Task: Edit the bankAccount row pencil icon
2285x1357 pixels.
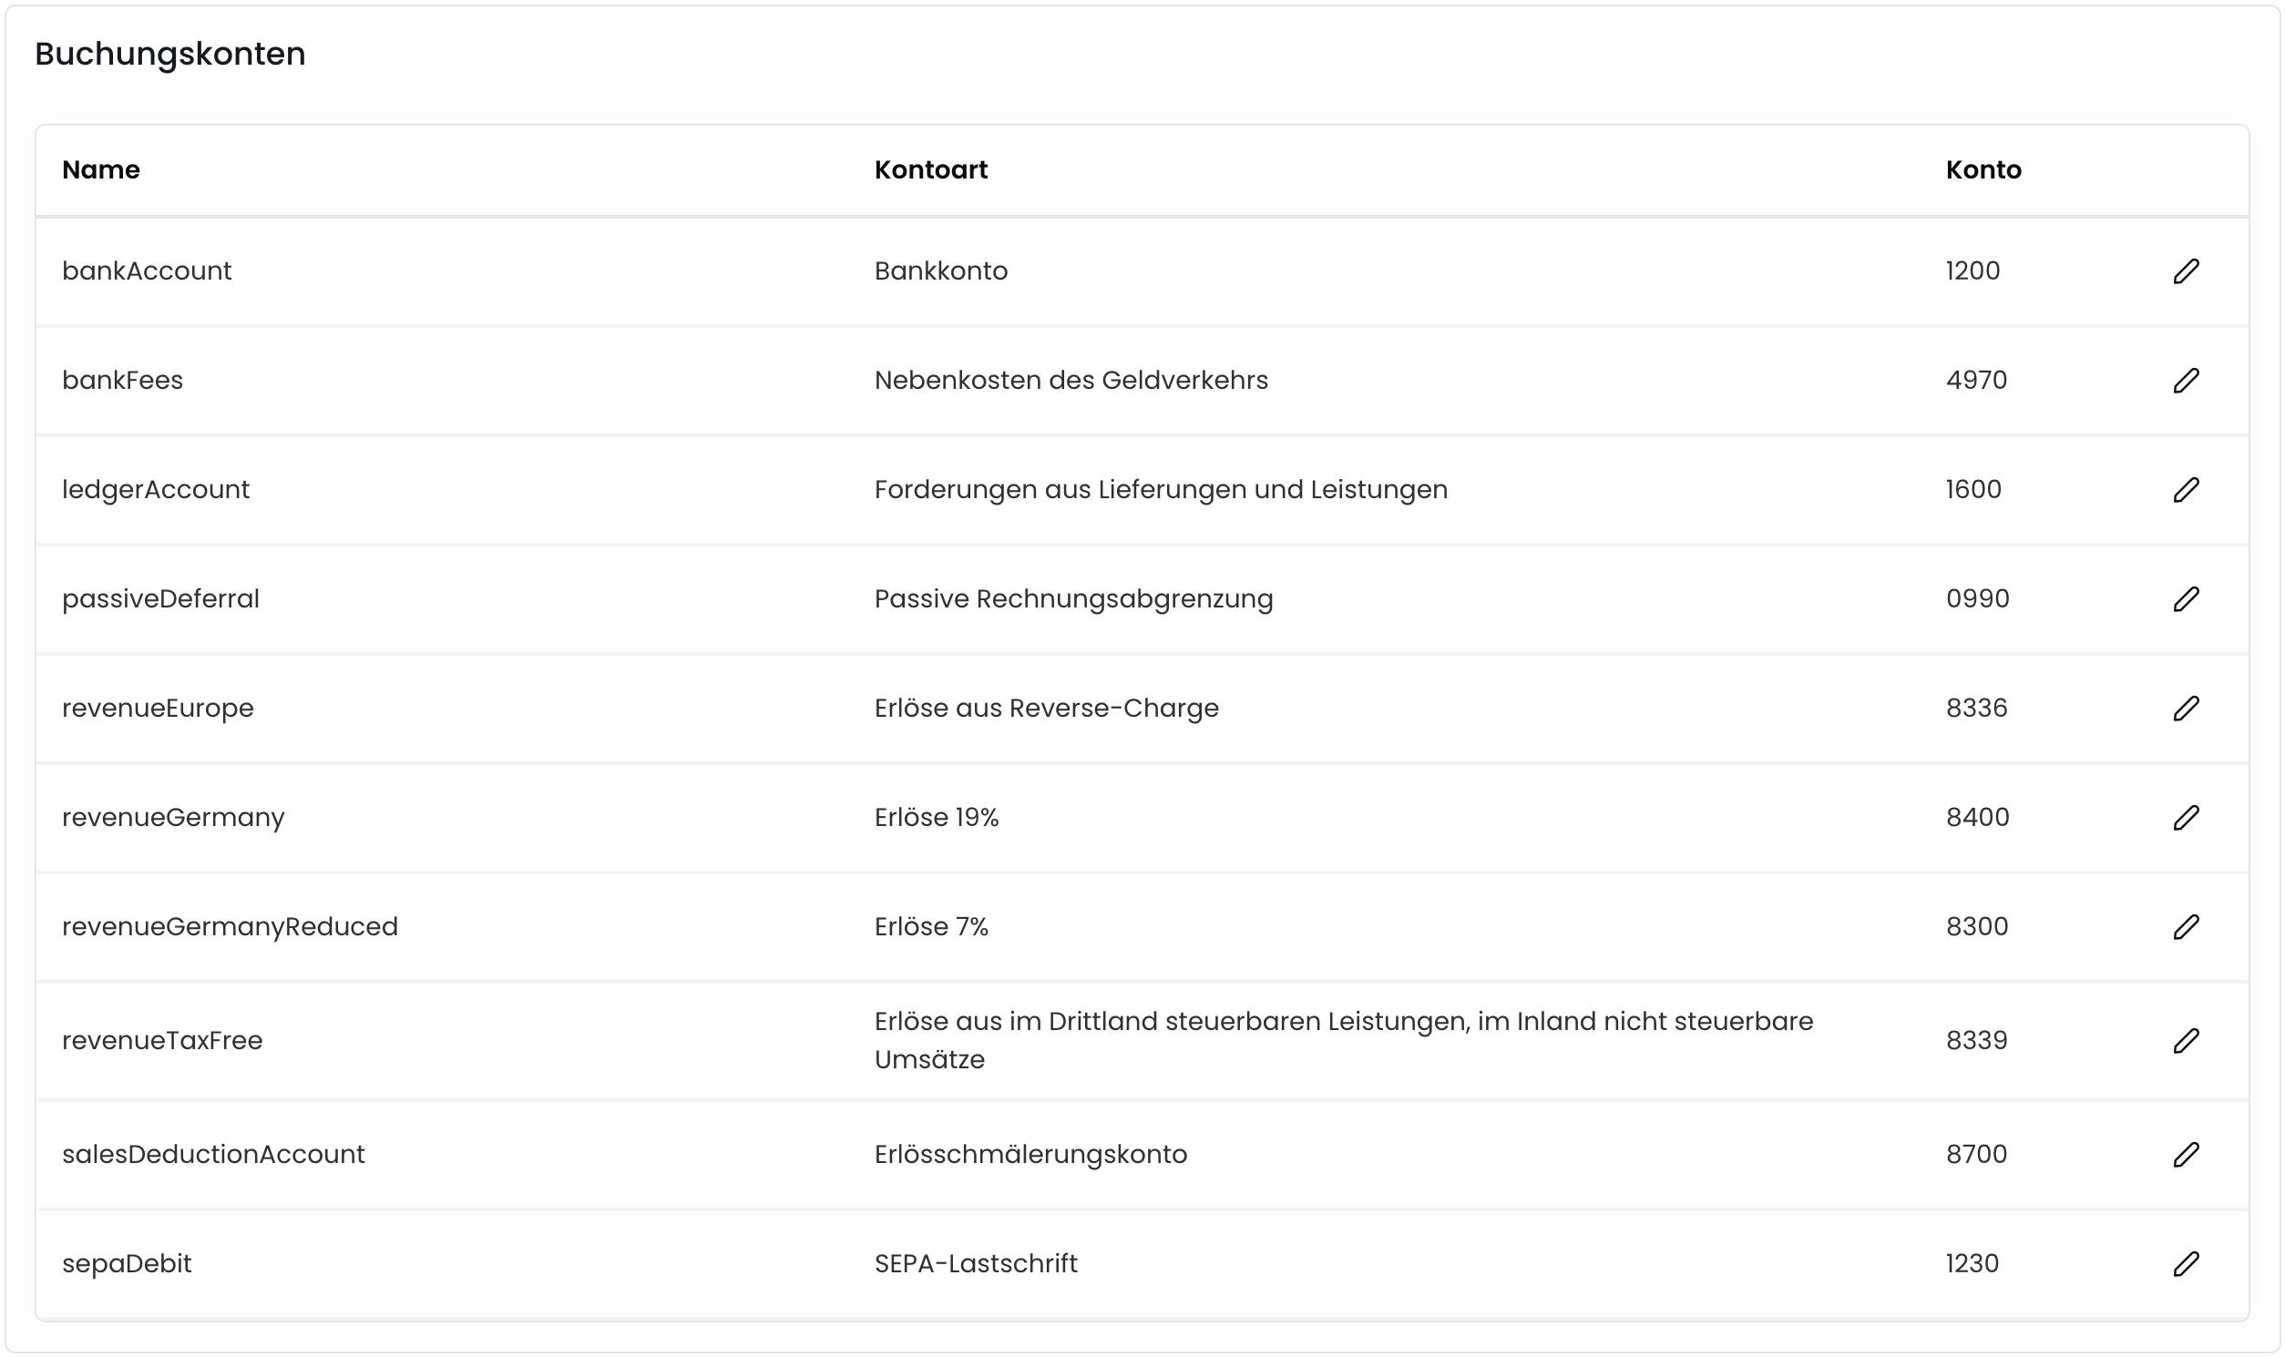Action: (2186, 270)
